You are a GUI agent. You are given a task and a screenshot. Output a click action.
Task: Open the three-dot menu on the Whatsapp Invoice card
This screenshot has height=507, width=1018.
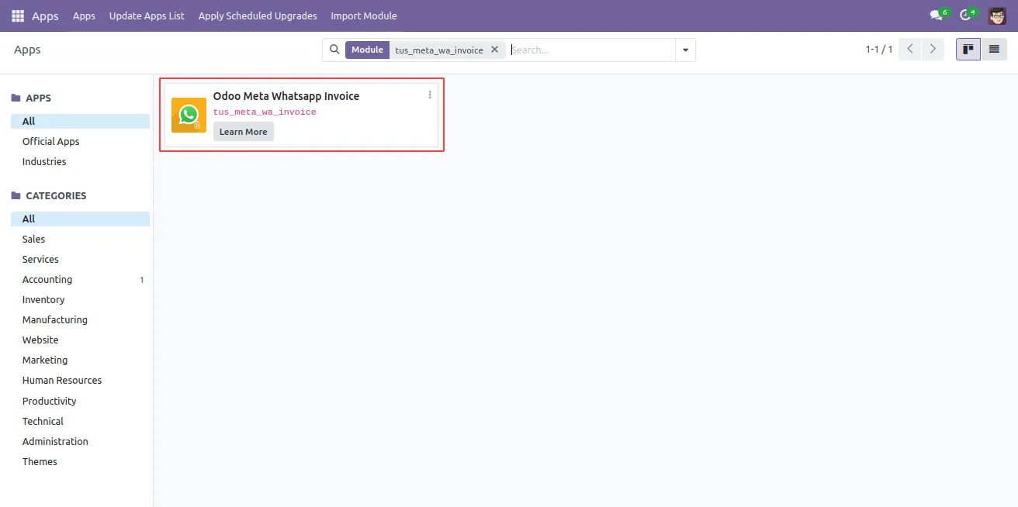(430, 95)
